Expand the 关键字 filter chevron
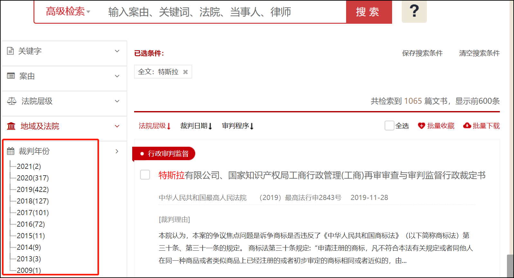 117,51
